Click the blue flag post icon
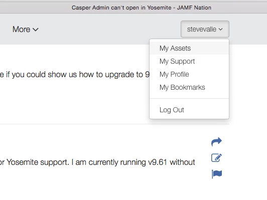This screenshot has width=267, height=200. [x=217, y=174]
